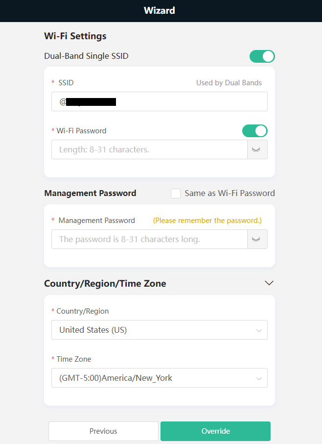Viewport: 322px width, 444px height.
Task: Reveal Management Password using eye icon
Action: (257, 239)
